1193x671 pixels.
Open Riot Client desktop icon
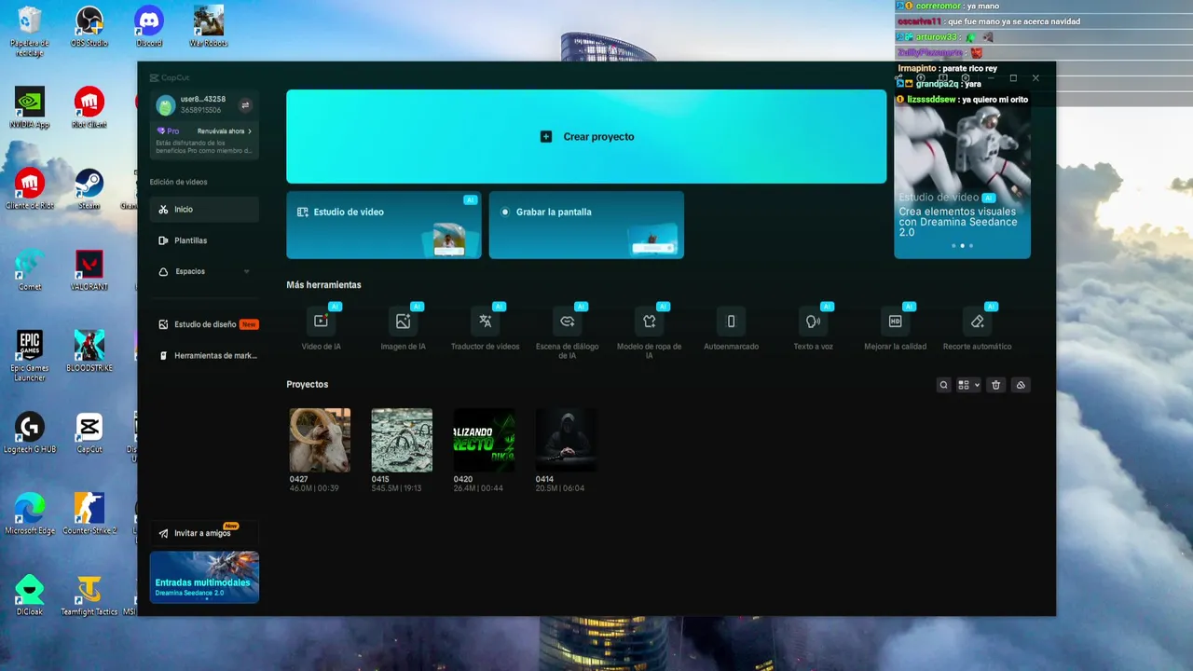coord(89,108)
